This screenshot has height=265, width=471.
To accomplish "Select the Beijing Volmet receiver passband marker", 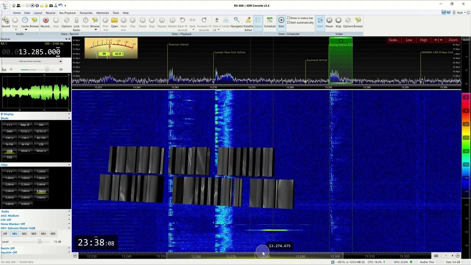I will click(341, 60).
